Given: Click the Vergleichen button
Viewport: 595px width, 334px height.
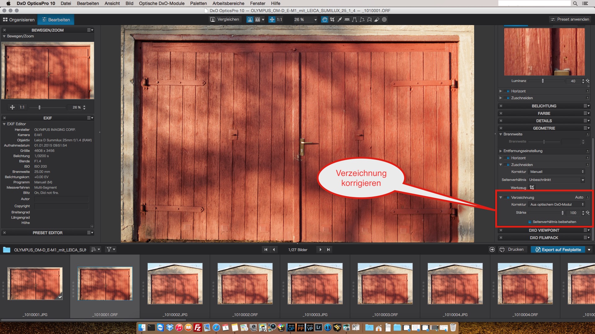Looking at the screenshot, I should (225, 19).
